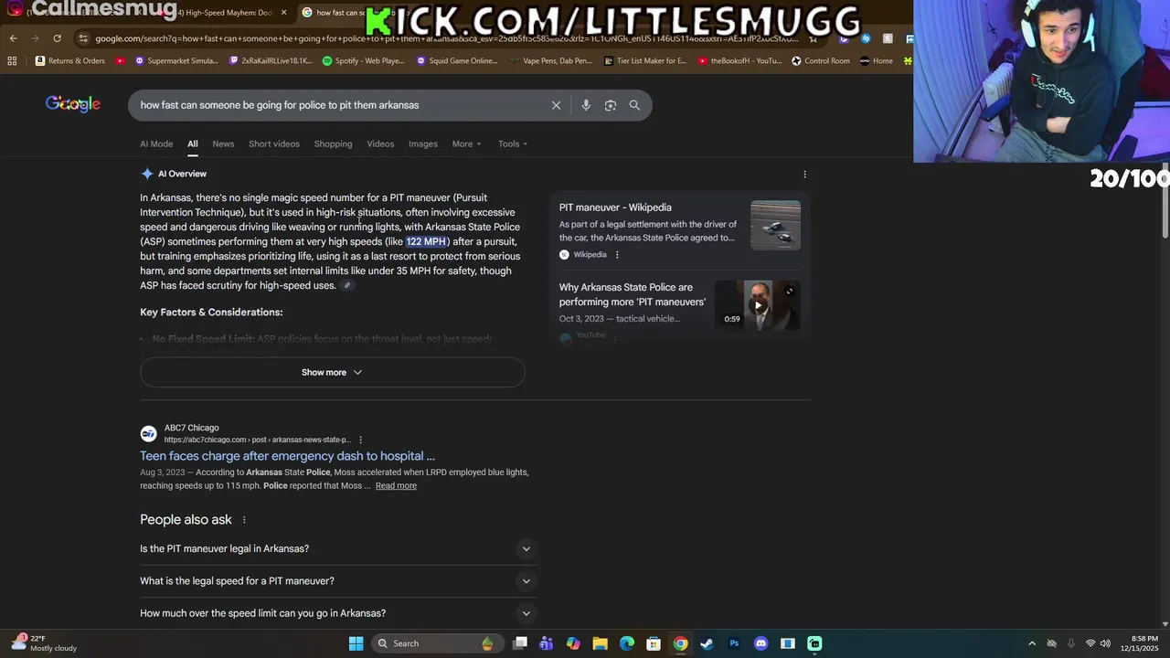Screen dimensions: 1170x658
Task: Copy the AI Overview link icon after high-speed uses
Action: (x=346, y=286)
